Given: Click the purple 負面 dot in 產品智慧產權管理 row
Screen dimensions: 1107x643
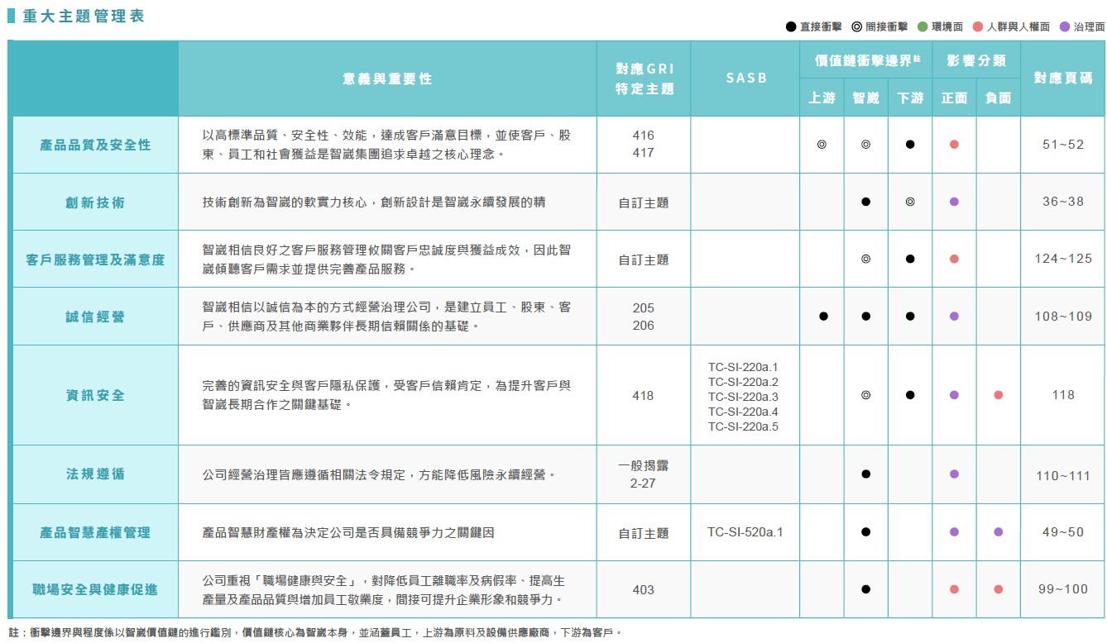Looking at the screenshot, I should point(999,532).
